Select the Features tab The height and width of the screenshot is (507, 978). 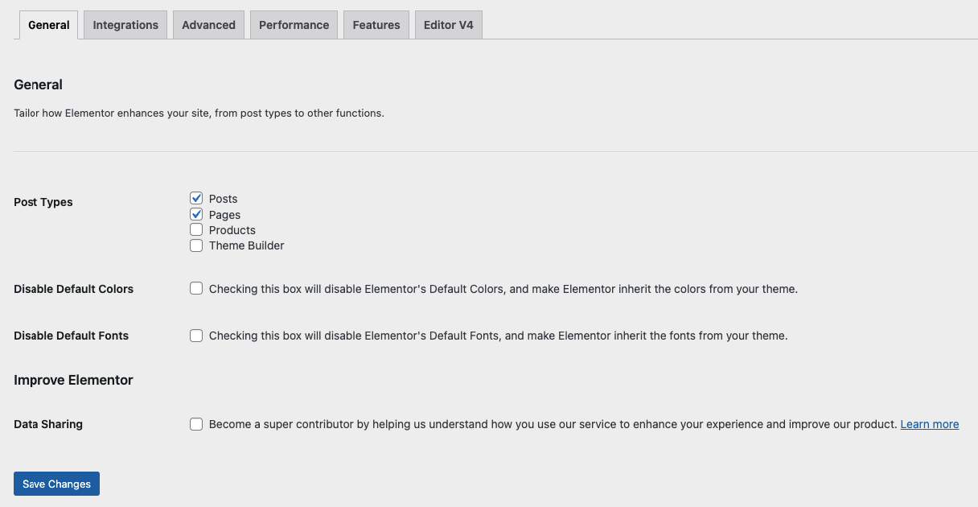pyautogui.click(x=376, y=25)
